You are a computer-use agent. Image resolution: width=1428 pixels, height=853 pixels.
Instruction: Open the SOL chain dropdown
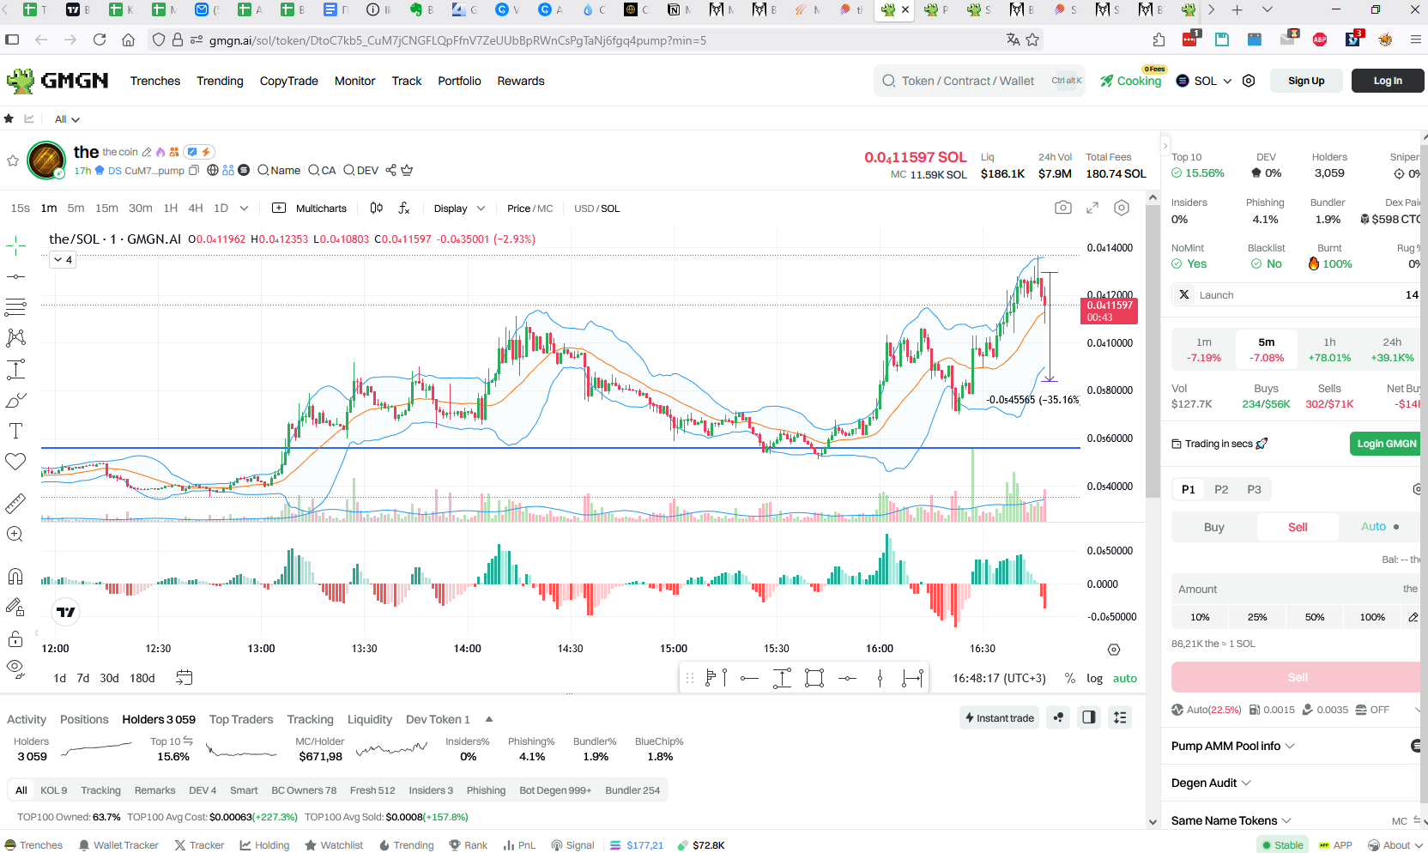click(x=1204, y=81)
